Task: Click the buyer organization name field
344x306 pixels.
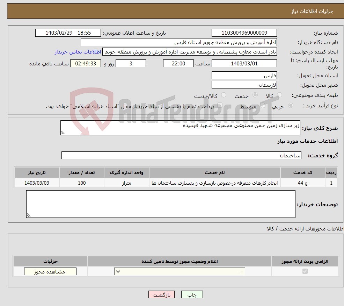Action: click(x=178, y=42)
